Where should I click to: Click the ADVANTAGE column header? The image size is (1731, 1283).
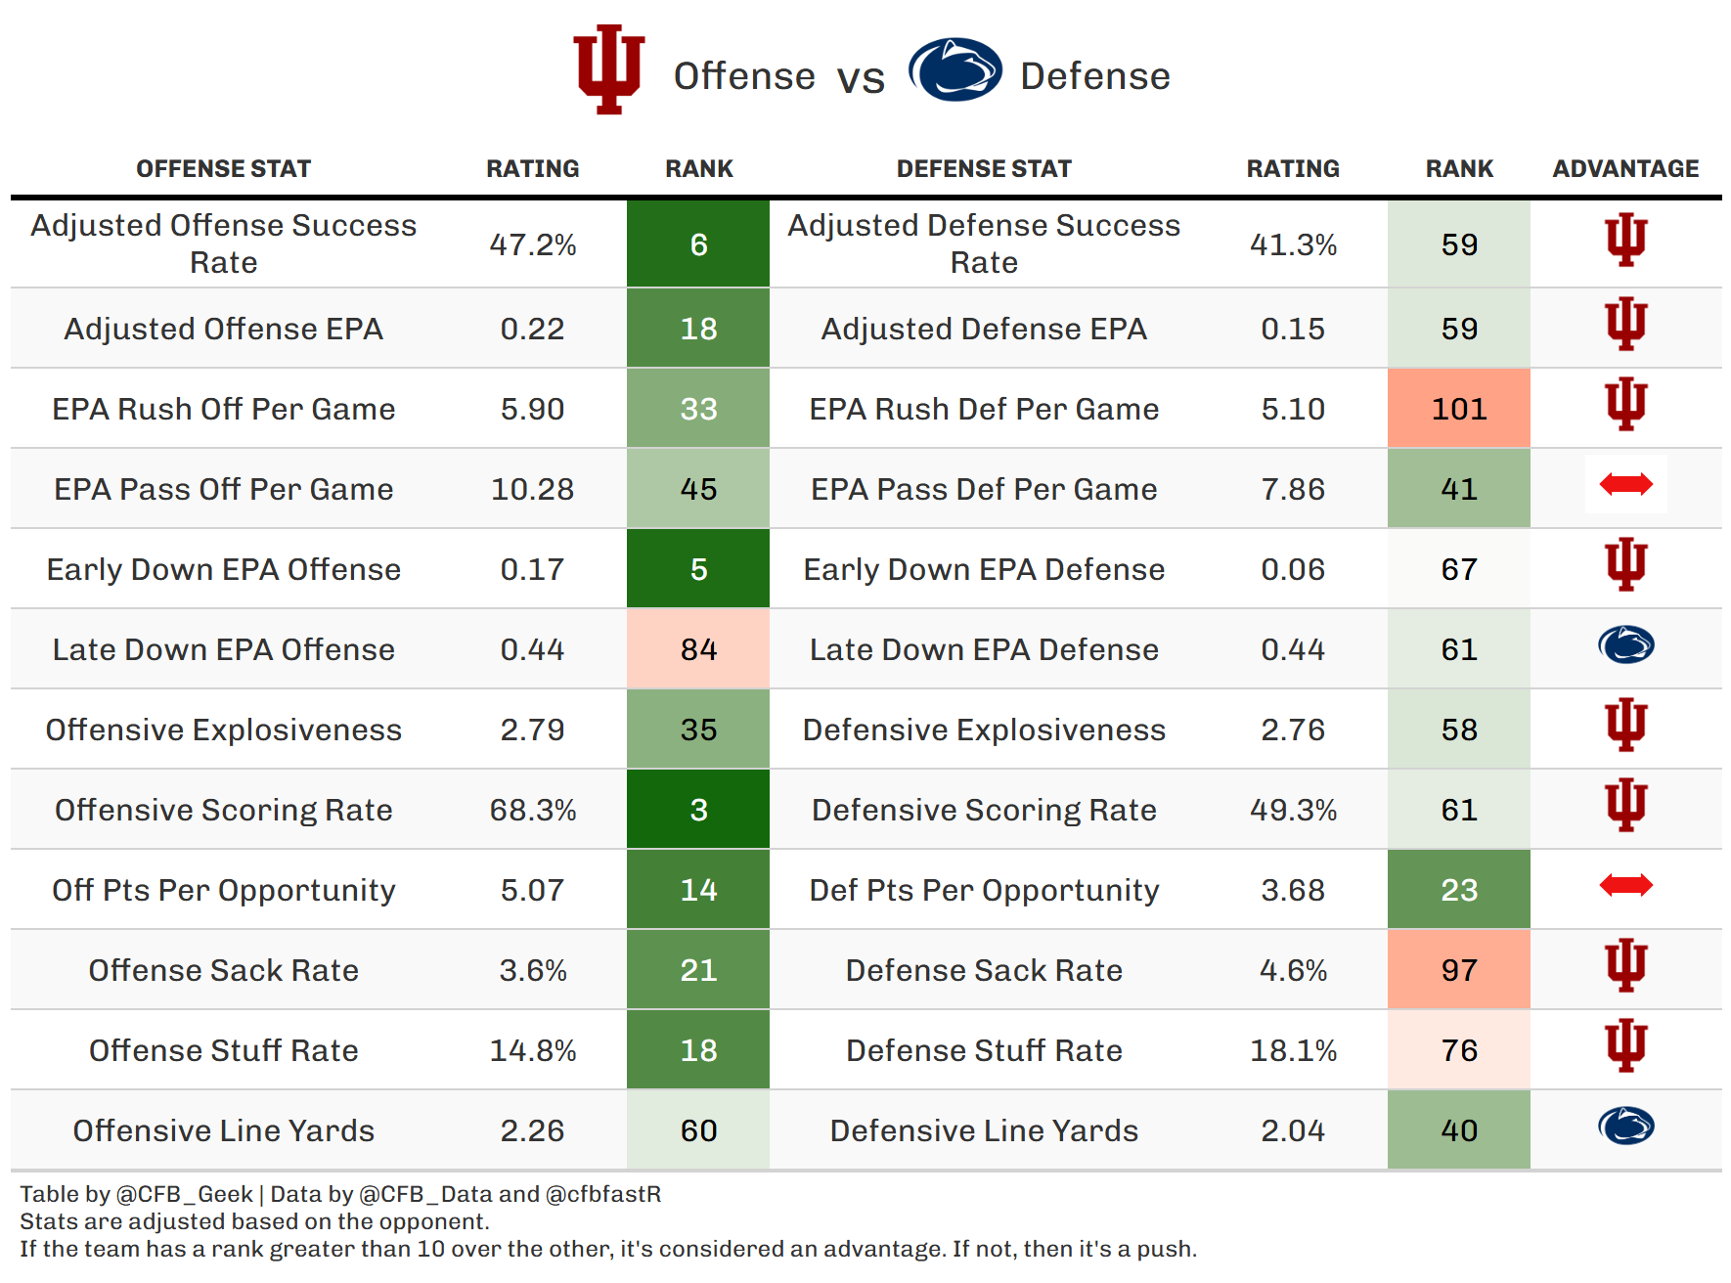click(1625, 169)
